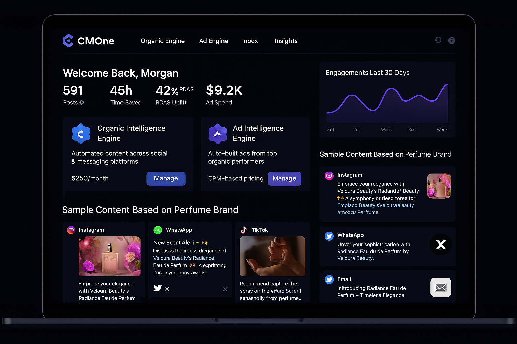Click the Twitter icon on the Email card
The image size is (517, 344).
coord(329,279)
